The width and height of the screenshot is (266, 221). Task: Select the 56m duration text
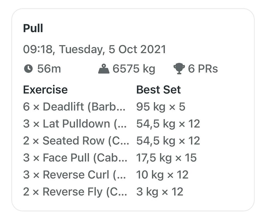[49, 69]
